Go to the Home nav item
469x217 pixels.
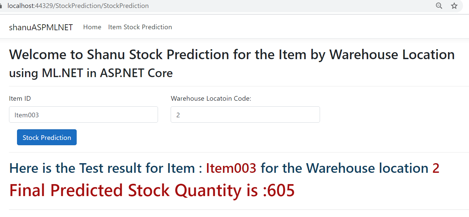point(92,27)
